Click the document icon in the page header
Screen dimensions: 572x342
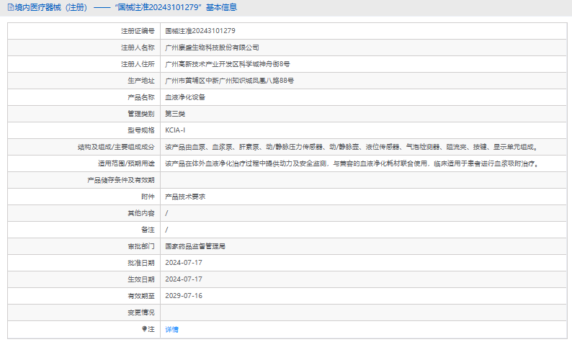point(11,7)
